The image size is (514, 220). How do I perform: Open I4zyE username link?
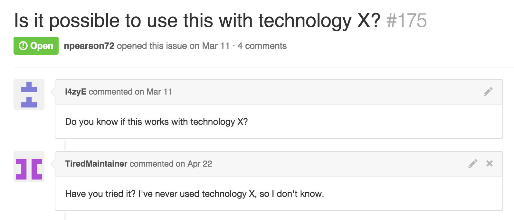pos(76,92)
